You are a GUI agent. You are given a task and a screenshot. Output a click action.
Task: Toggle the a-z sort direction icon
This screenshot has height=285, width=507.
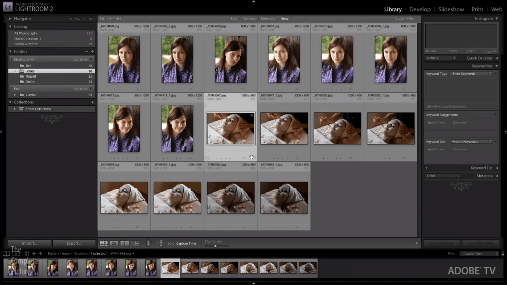tap(161, 243)
